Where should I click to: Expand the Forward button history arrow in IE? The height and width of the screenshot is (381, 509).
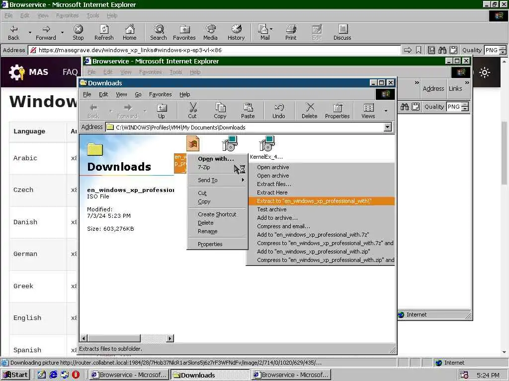[62, 32]
